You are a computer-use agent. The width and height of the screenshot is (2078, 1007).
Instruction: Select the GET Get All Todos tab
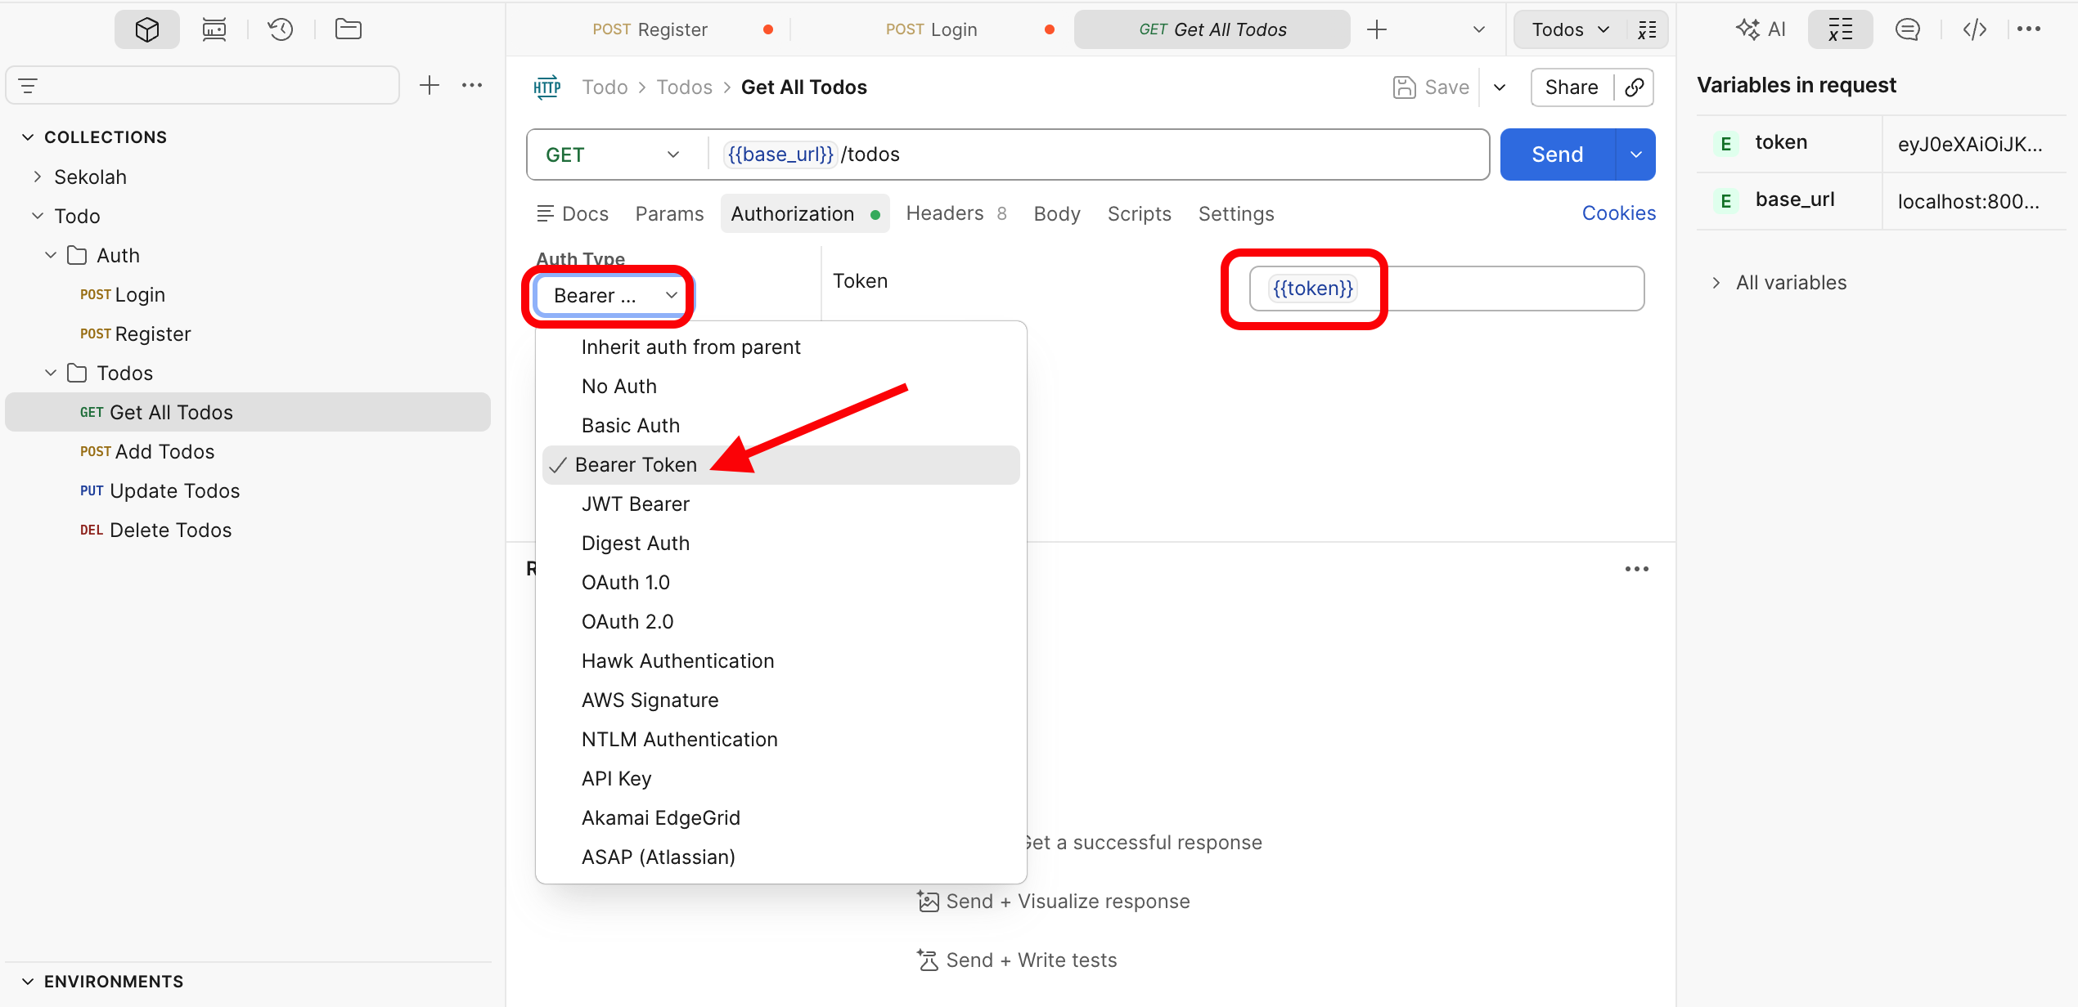click(1212, 29)
